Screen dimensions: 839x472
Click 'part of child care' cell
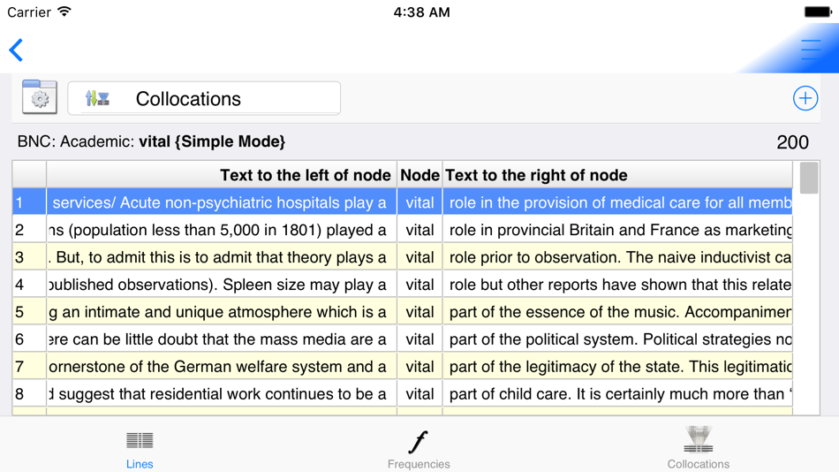coord(617,394)
